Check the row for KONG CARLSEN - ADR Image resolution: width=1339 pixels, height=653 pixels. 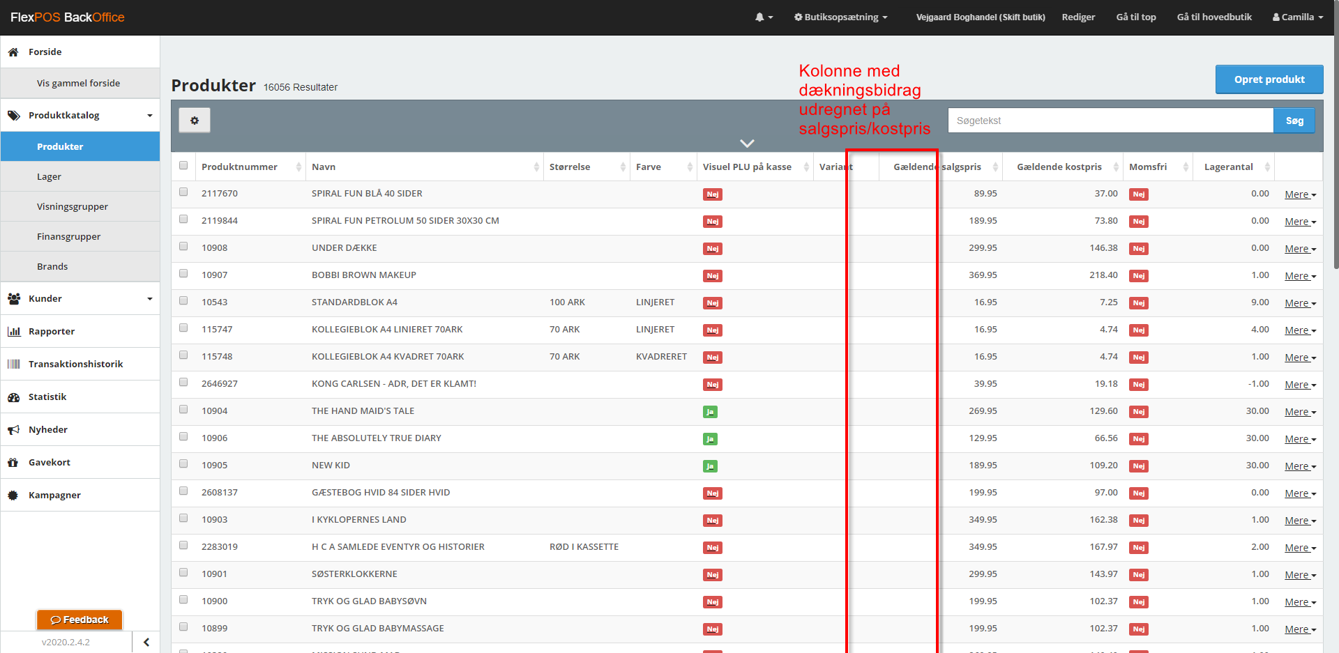(183, 383)
